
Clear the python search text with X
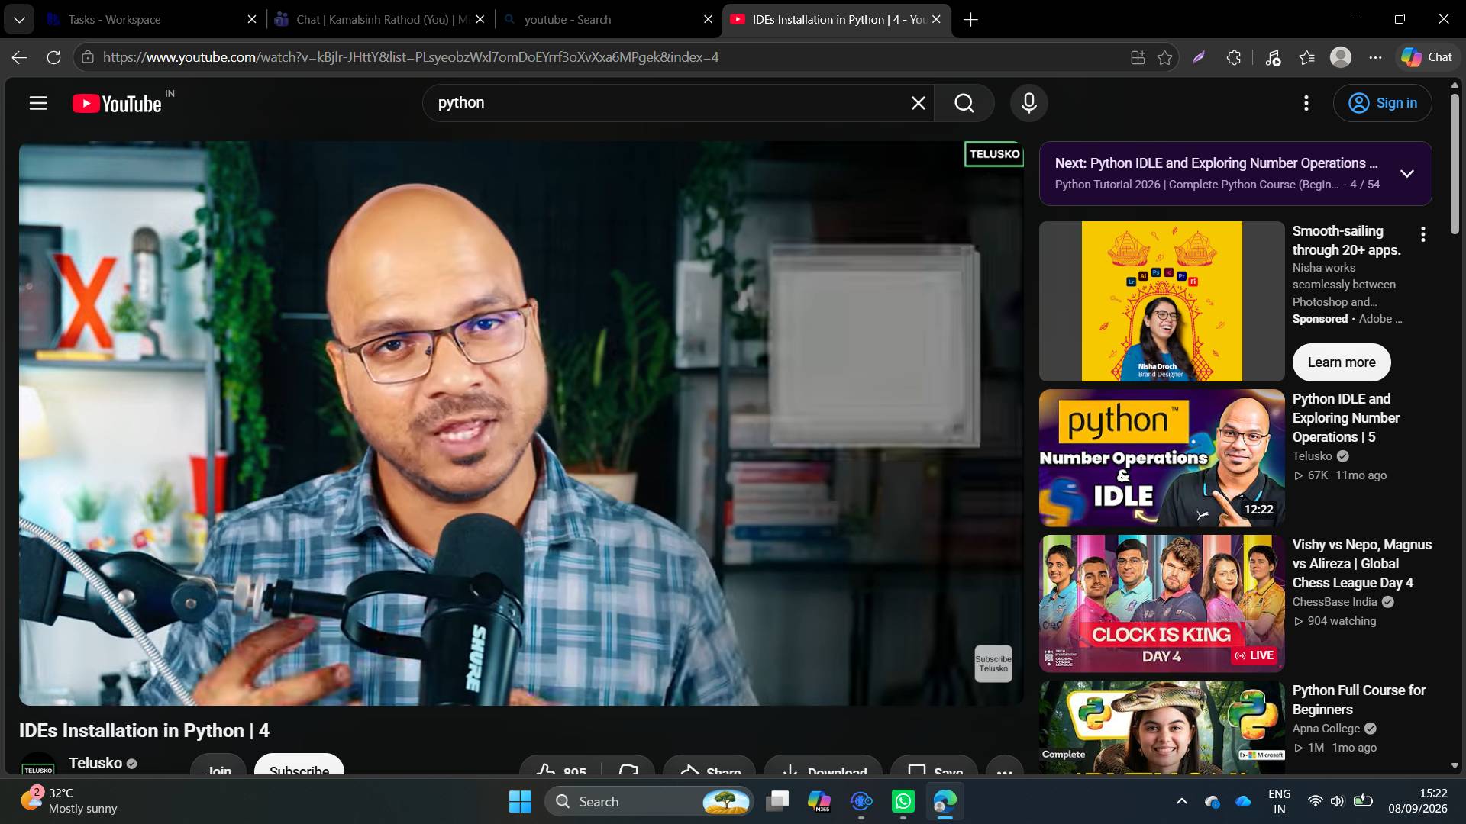(x=919, y=103)
